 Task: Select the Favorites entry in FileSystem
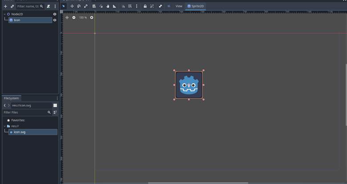click(x=18, y=120)
